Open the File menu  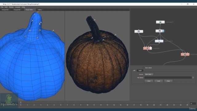pos(2,7)
